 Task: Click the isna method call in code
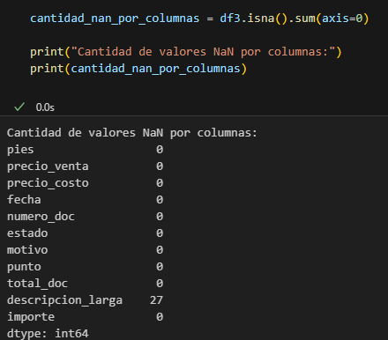[261, 18]
